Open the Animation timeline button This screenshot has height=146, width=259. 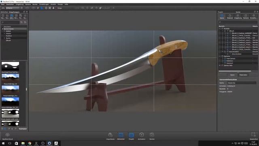click(142, 136)
